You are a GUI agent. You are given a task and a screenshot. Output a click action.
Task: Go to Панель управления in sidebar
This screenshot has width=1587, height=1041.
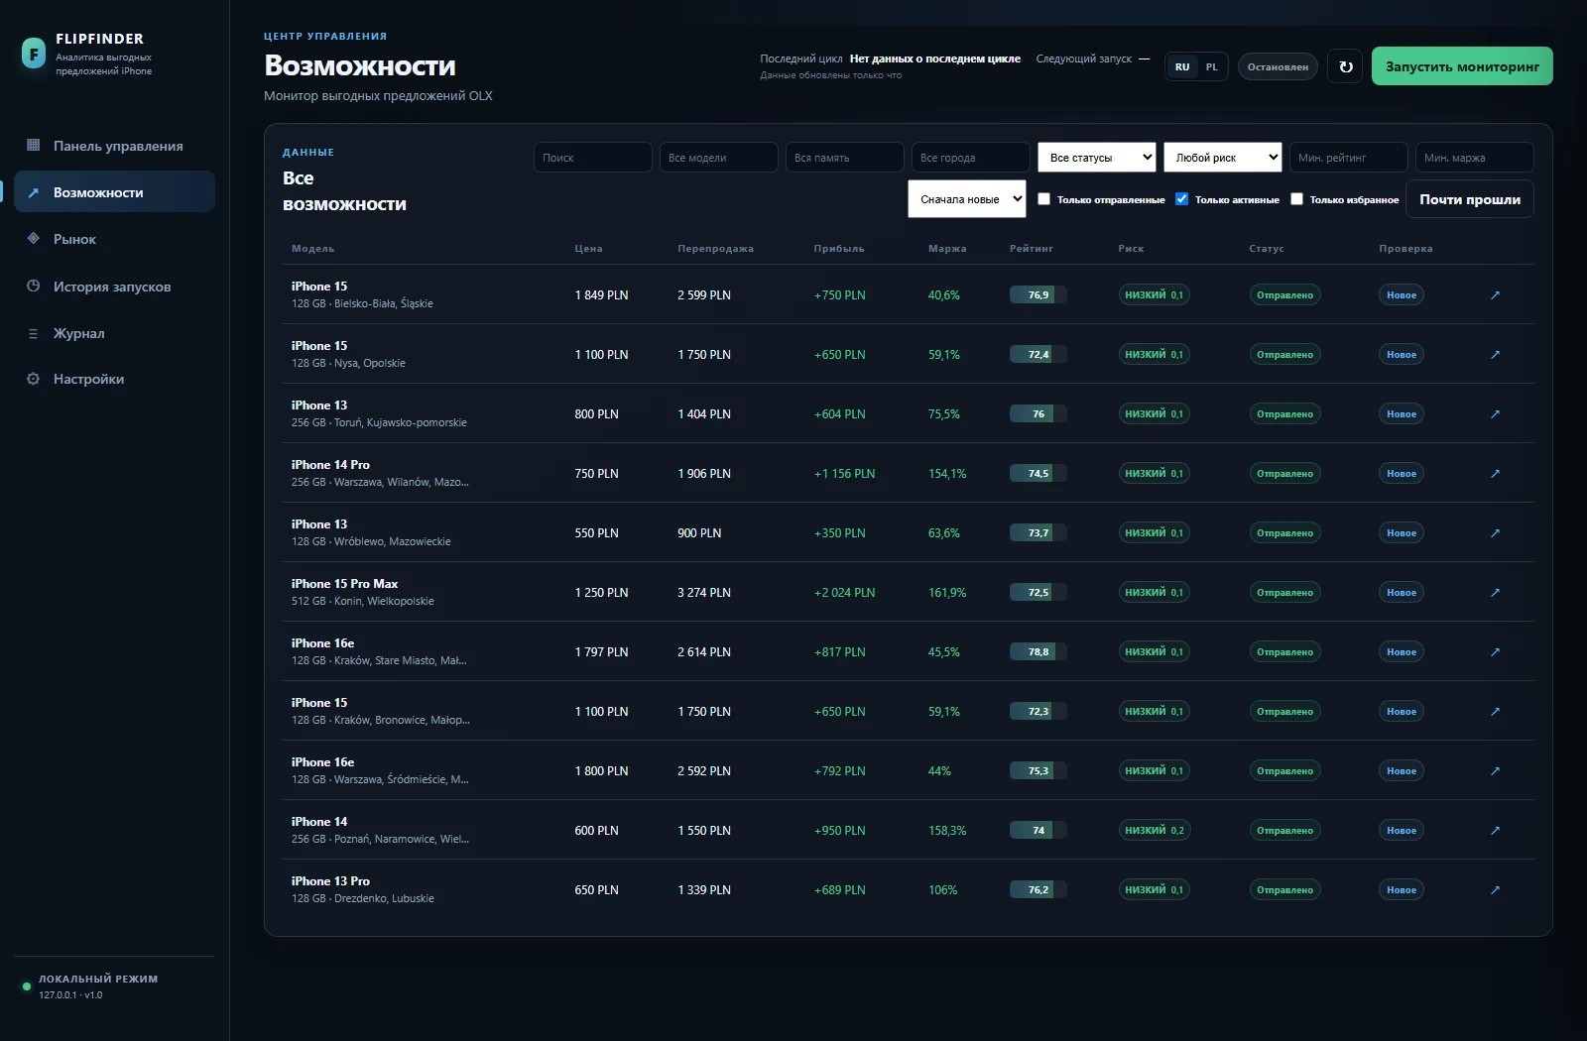pyautogui.click(x=114, y=146)
